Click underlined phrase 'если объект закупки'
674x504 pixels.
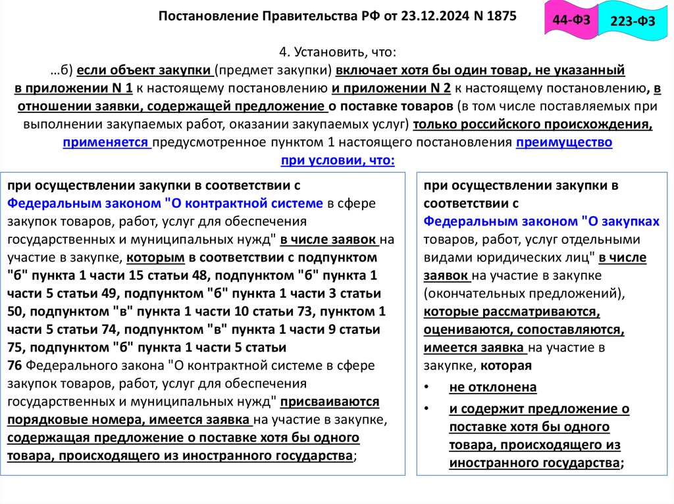[143, 70]
